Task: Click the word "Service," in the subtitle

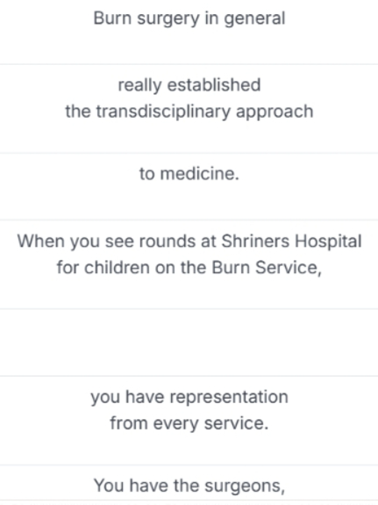Action: 289,268
